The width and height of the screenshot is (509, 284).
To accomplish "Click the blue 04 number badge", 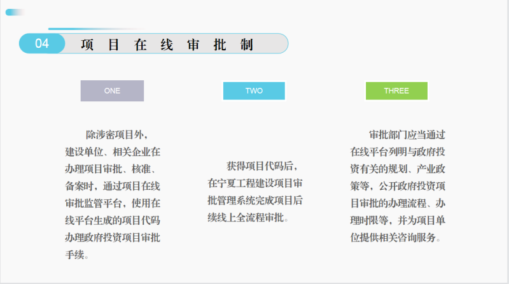I will point(42,44).
